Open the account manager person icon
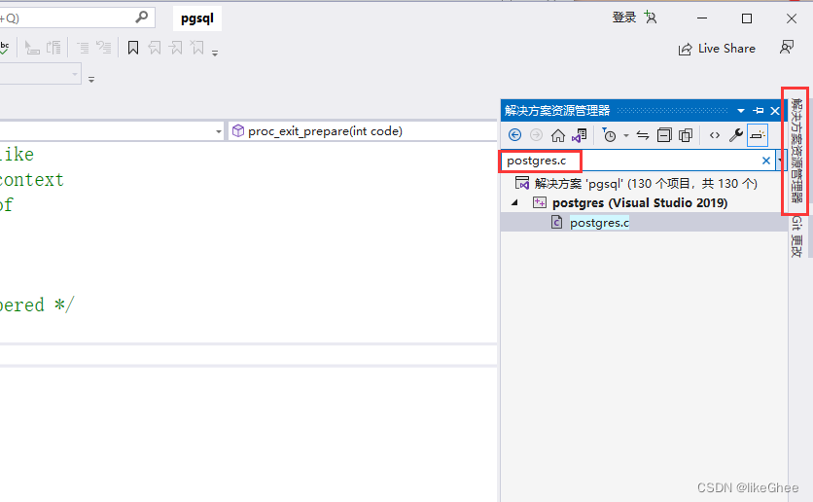 [651, 18]
